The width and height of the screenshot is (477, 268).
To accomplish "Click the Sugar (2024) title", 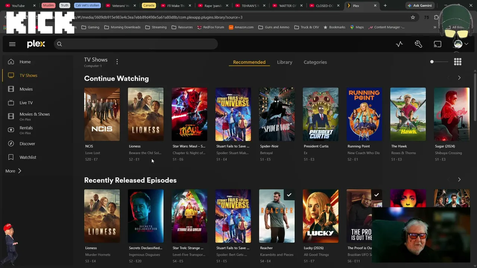I will tap(445, 146).
